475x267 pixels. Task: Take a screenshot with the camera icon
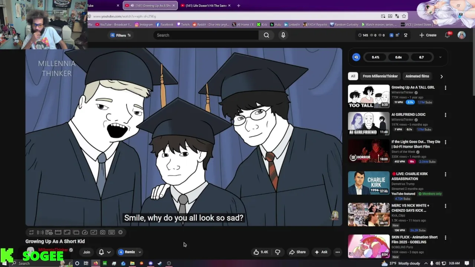(102, 232)
